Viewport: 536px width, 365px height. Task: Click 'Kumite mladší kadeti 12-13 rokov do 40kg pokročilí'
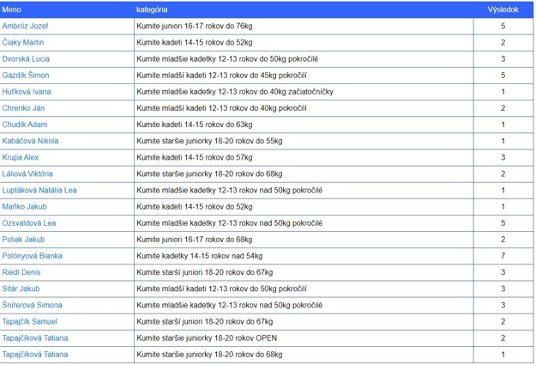pyautogui.click(x=304, y=108)
